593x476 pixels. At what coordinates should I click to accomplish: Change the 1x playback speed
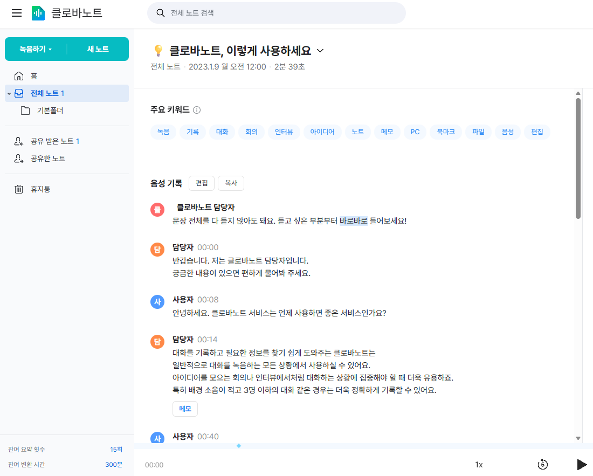point(479,465)
